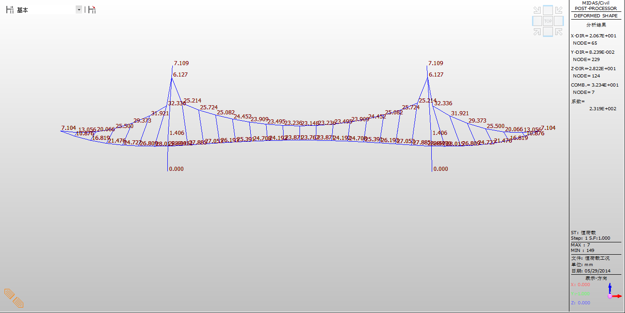The width and height of the screenshot is (625, 313).
Task: Click the left tower top value 7.109
Action: 181,63
